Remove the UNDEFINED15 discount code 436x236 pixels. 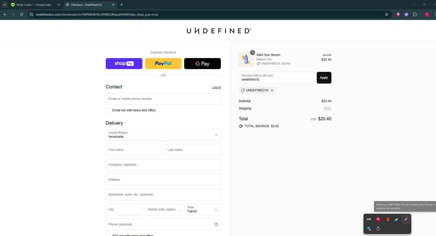click(272, 91)
